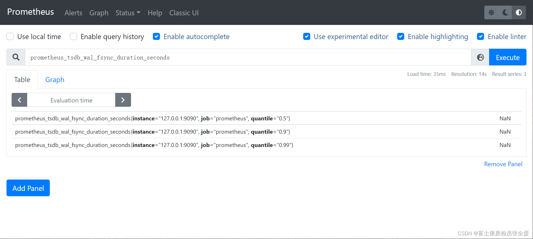Click the Prometheus brand link
533x239 pixels.
click(31, 12)
